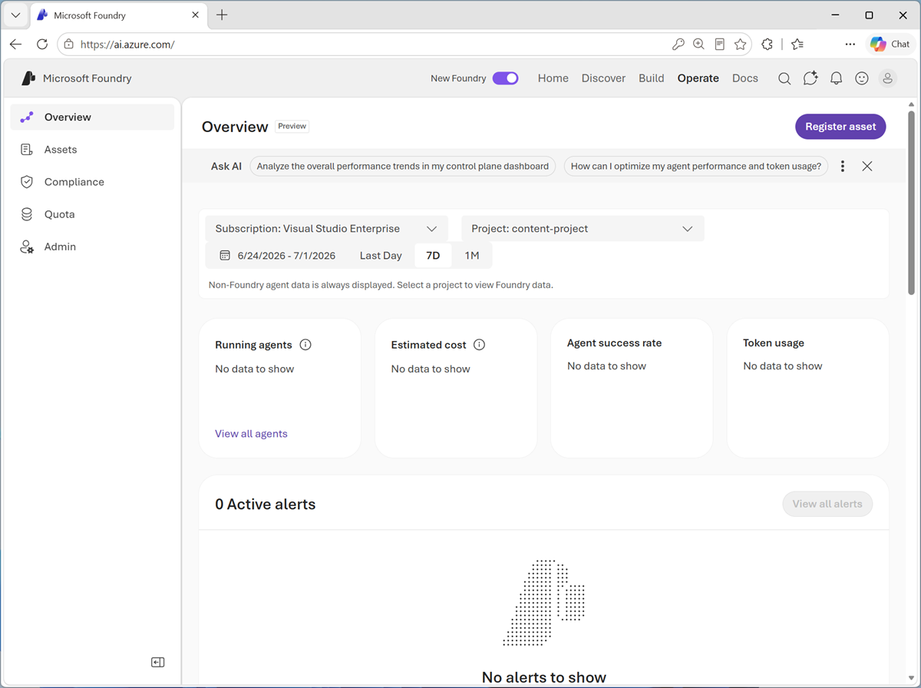Image resolution: width=921 pixels, height=688 pixels.
Task: Add page to favorites star icon
Action: tap(740, 45)
